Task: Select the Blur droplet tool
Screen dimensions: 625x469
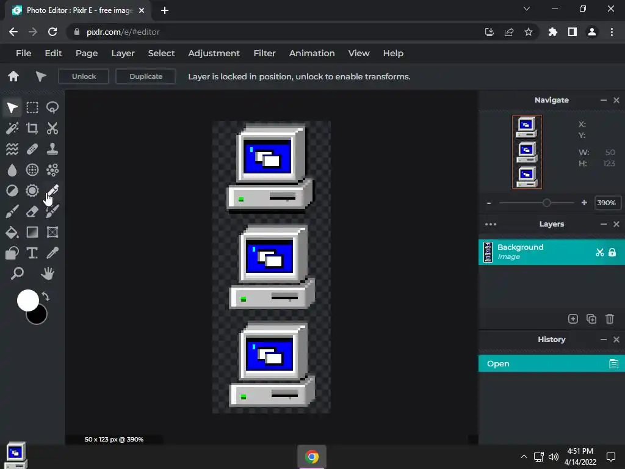Action: (x=12, y=170)
